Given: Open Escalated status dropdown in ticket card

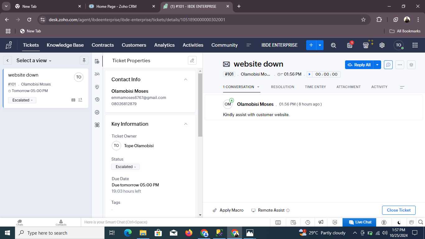Looking at the screenshot, I should (x=22, y=100).
